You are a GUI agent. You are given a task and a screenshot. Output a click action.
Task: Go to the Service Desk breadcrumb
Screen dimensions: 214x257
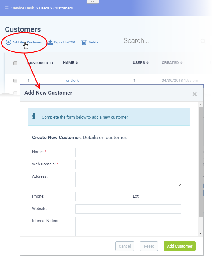23,8
